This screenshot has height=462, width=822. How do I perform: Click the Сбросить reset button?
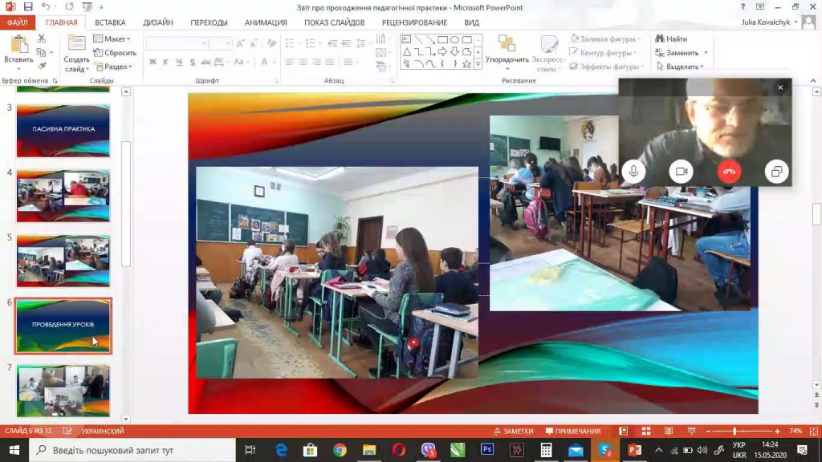pyautogui.click(x=115, y=52)
